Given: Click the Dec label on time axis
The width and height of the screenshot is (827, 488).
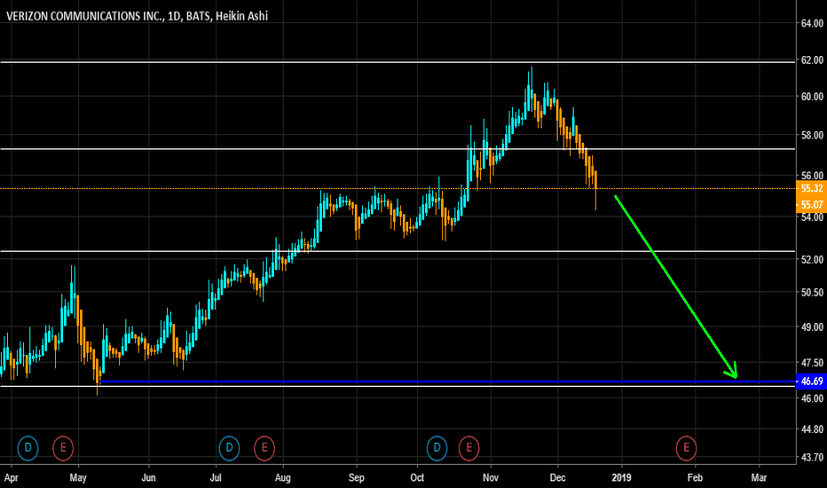Looking at the screenshot, I should (x=557, y=478).
